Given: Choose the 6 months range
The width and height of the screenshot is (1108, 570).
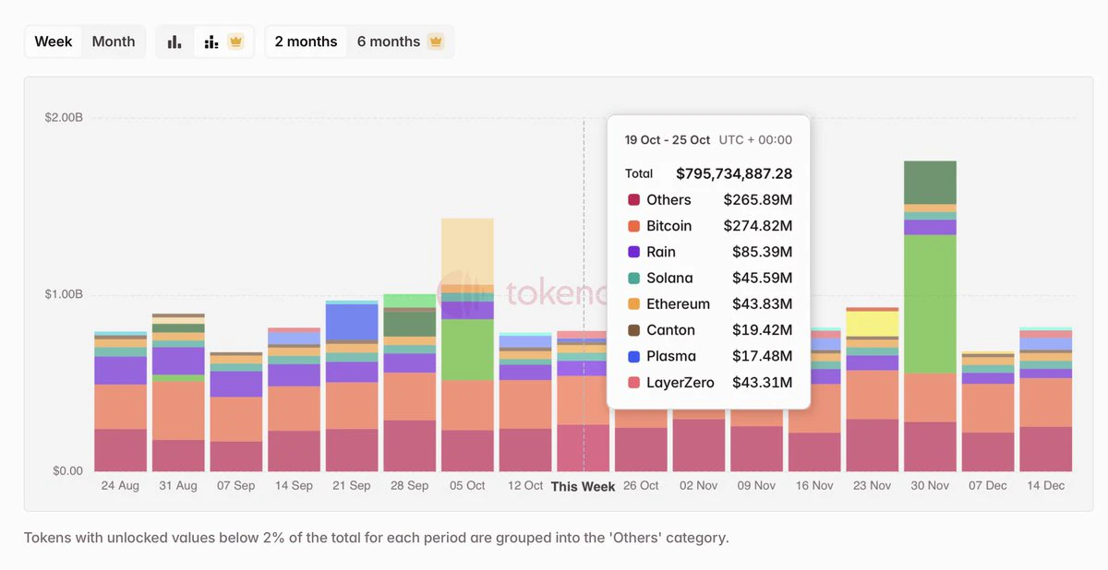Looking at the screenshot, I should tap(400, 42).
